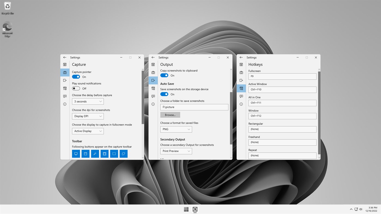
Task: Select the Freehand capture toolbar button
Action: 123,154
